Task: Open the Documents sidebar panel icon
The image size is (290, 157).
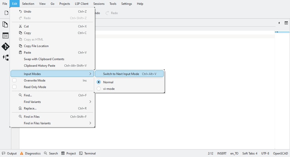Action: [x=6, y=24]
